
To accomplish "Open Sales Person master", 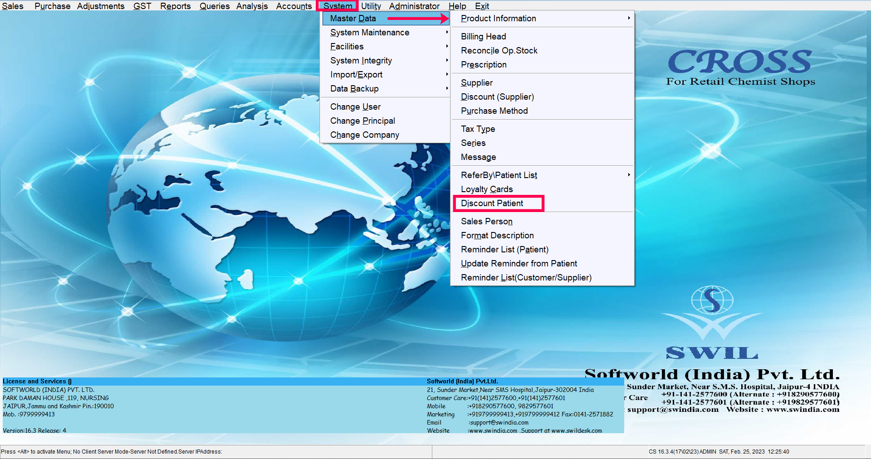I will coord(543,222).
